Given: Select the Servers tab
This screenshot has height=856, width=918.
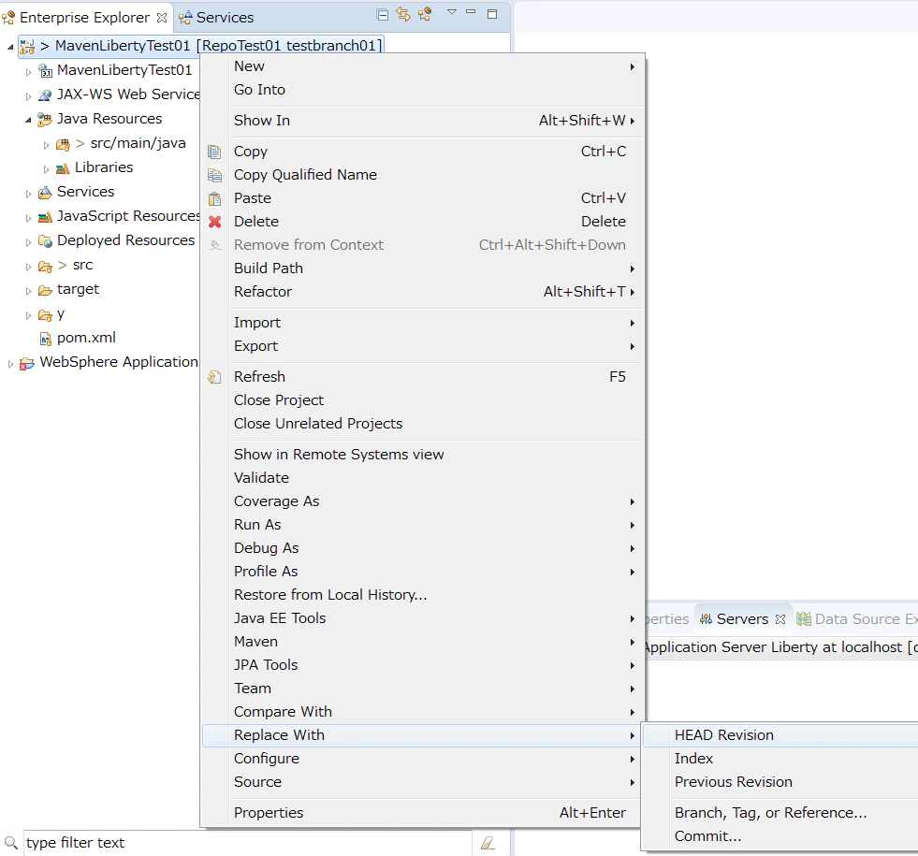Looking at the screenshot, I should point(742,619).
